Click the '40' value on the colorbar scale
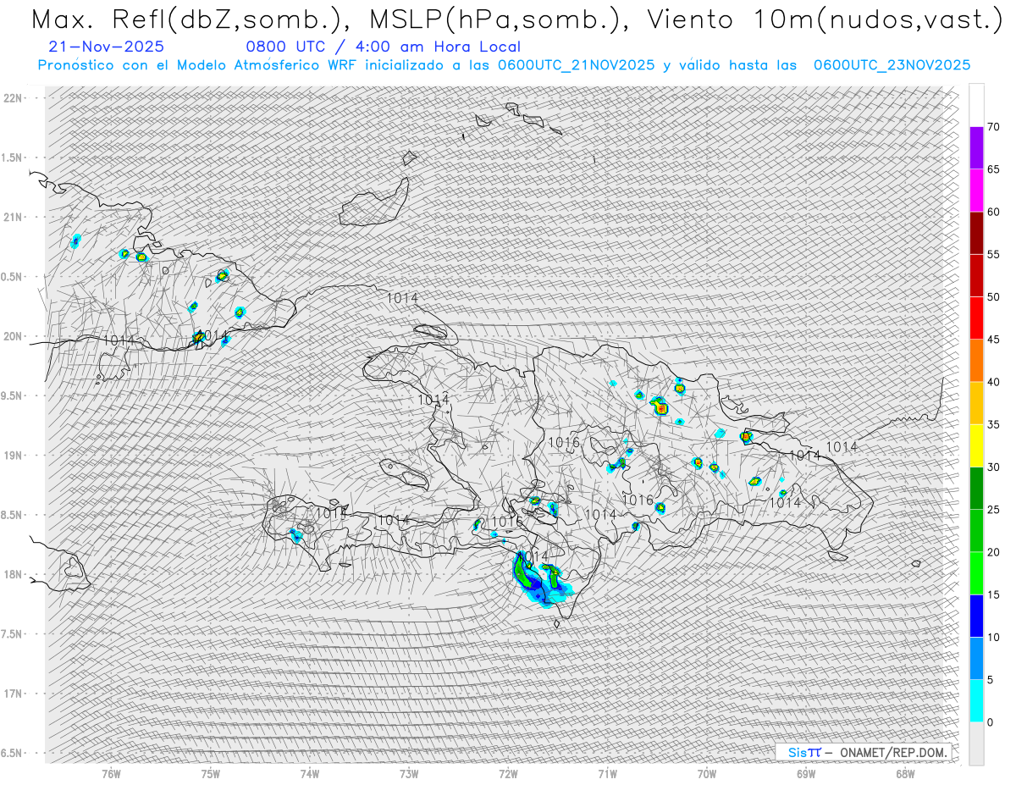1016x785 pixels. 994,382
